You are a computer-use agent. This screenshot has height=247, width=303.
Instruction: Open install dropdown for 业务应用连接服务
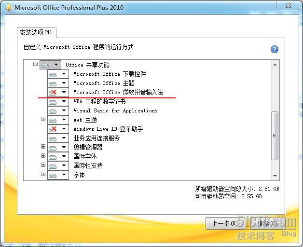(x=58, y=138)
